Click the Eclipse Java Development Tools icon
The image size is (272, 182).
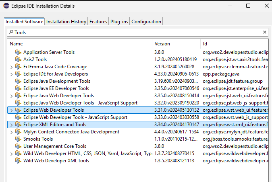18,81
